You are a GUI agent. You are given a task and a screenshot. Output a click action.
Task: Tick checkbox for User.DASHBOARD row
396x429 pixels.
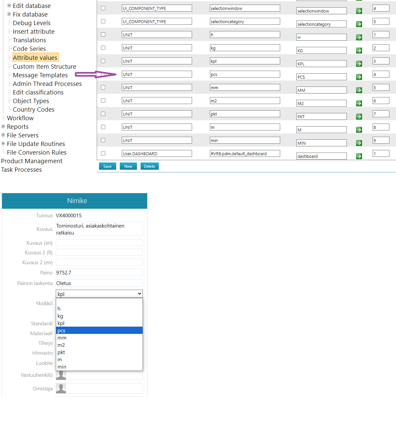click(x=103, y=154)
